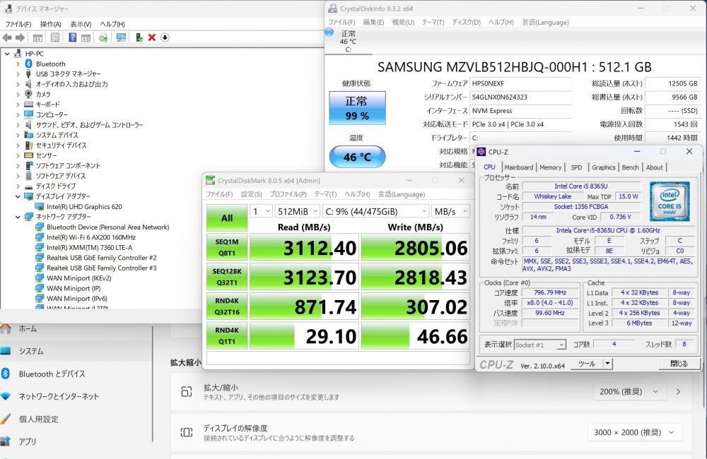The height and width of the screenshot is (459, 707).
Task: Click the green All button in CrystalDiskMark
Action: [x=227, y=218]
